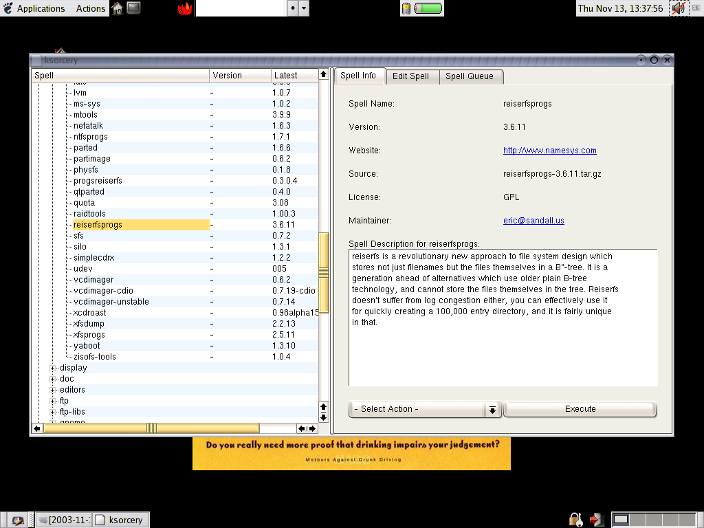Click the battery status indicator
704x528 pixels.
tap(422, 8)
